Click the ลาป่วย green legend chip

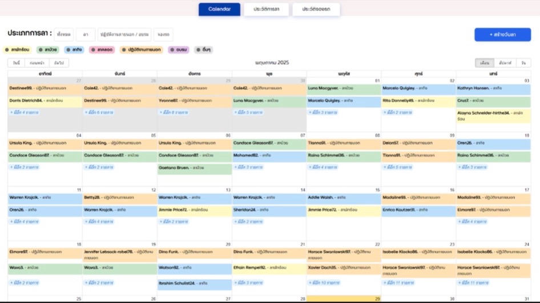pyautogui.click(x=48, y=50)
